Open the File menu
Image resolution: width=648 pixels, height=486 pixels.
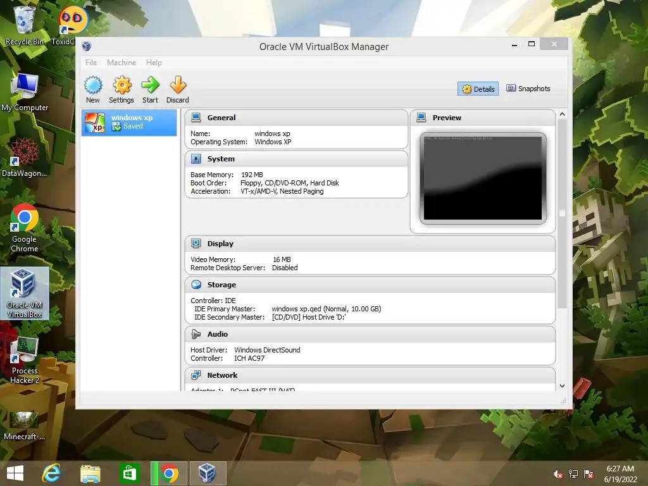click(91, 63)
